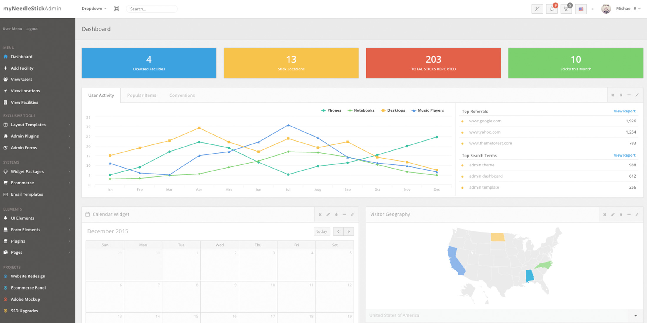
Task: Open the Dropdown menu in top bar
Action: (94, 9)
